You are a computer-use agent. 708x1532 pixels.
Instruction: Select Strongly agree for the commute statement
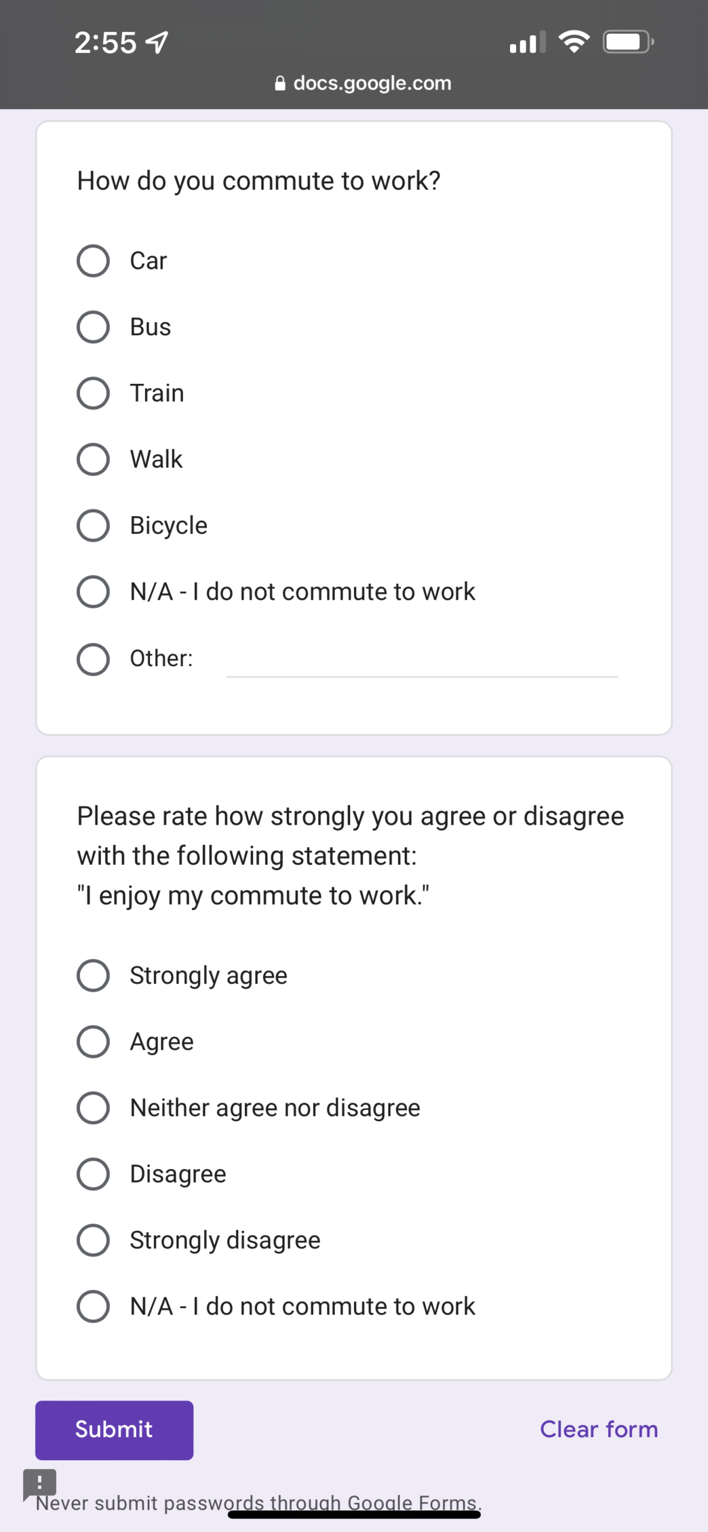click(x=93, y=975)
